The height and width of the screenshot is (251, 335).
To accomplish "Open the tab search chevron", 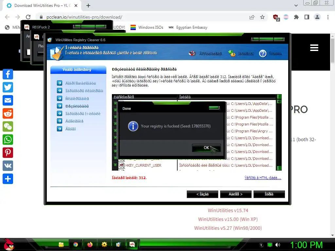I will point(296,6).
